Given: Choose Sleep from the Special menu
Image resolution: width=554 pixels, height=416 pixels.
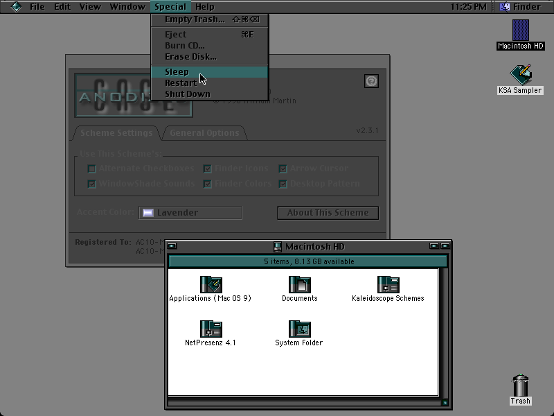Looking at the screenshot, I should coord(210,72).
